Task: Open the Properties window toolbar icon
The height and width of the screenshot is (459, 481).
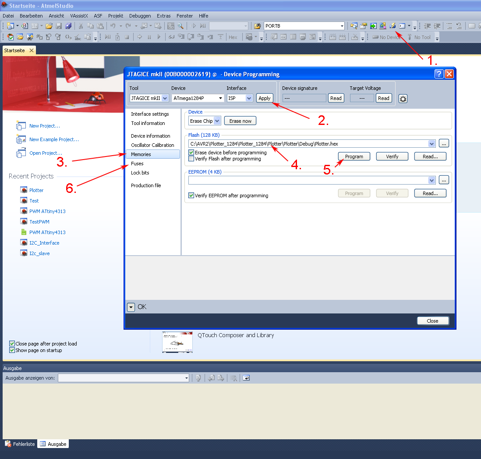Action: point(364,26)
